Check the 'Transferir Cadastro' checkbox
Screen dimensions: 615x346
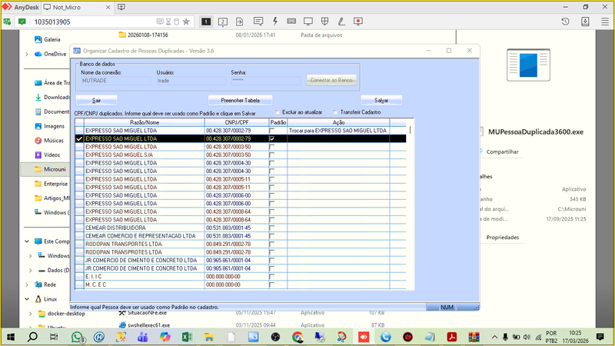(x=334, y=113)
